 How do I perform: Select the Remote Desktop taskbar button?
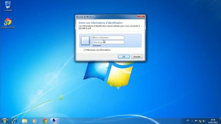point(55,121)
